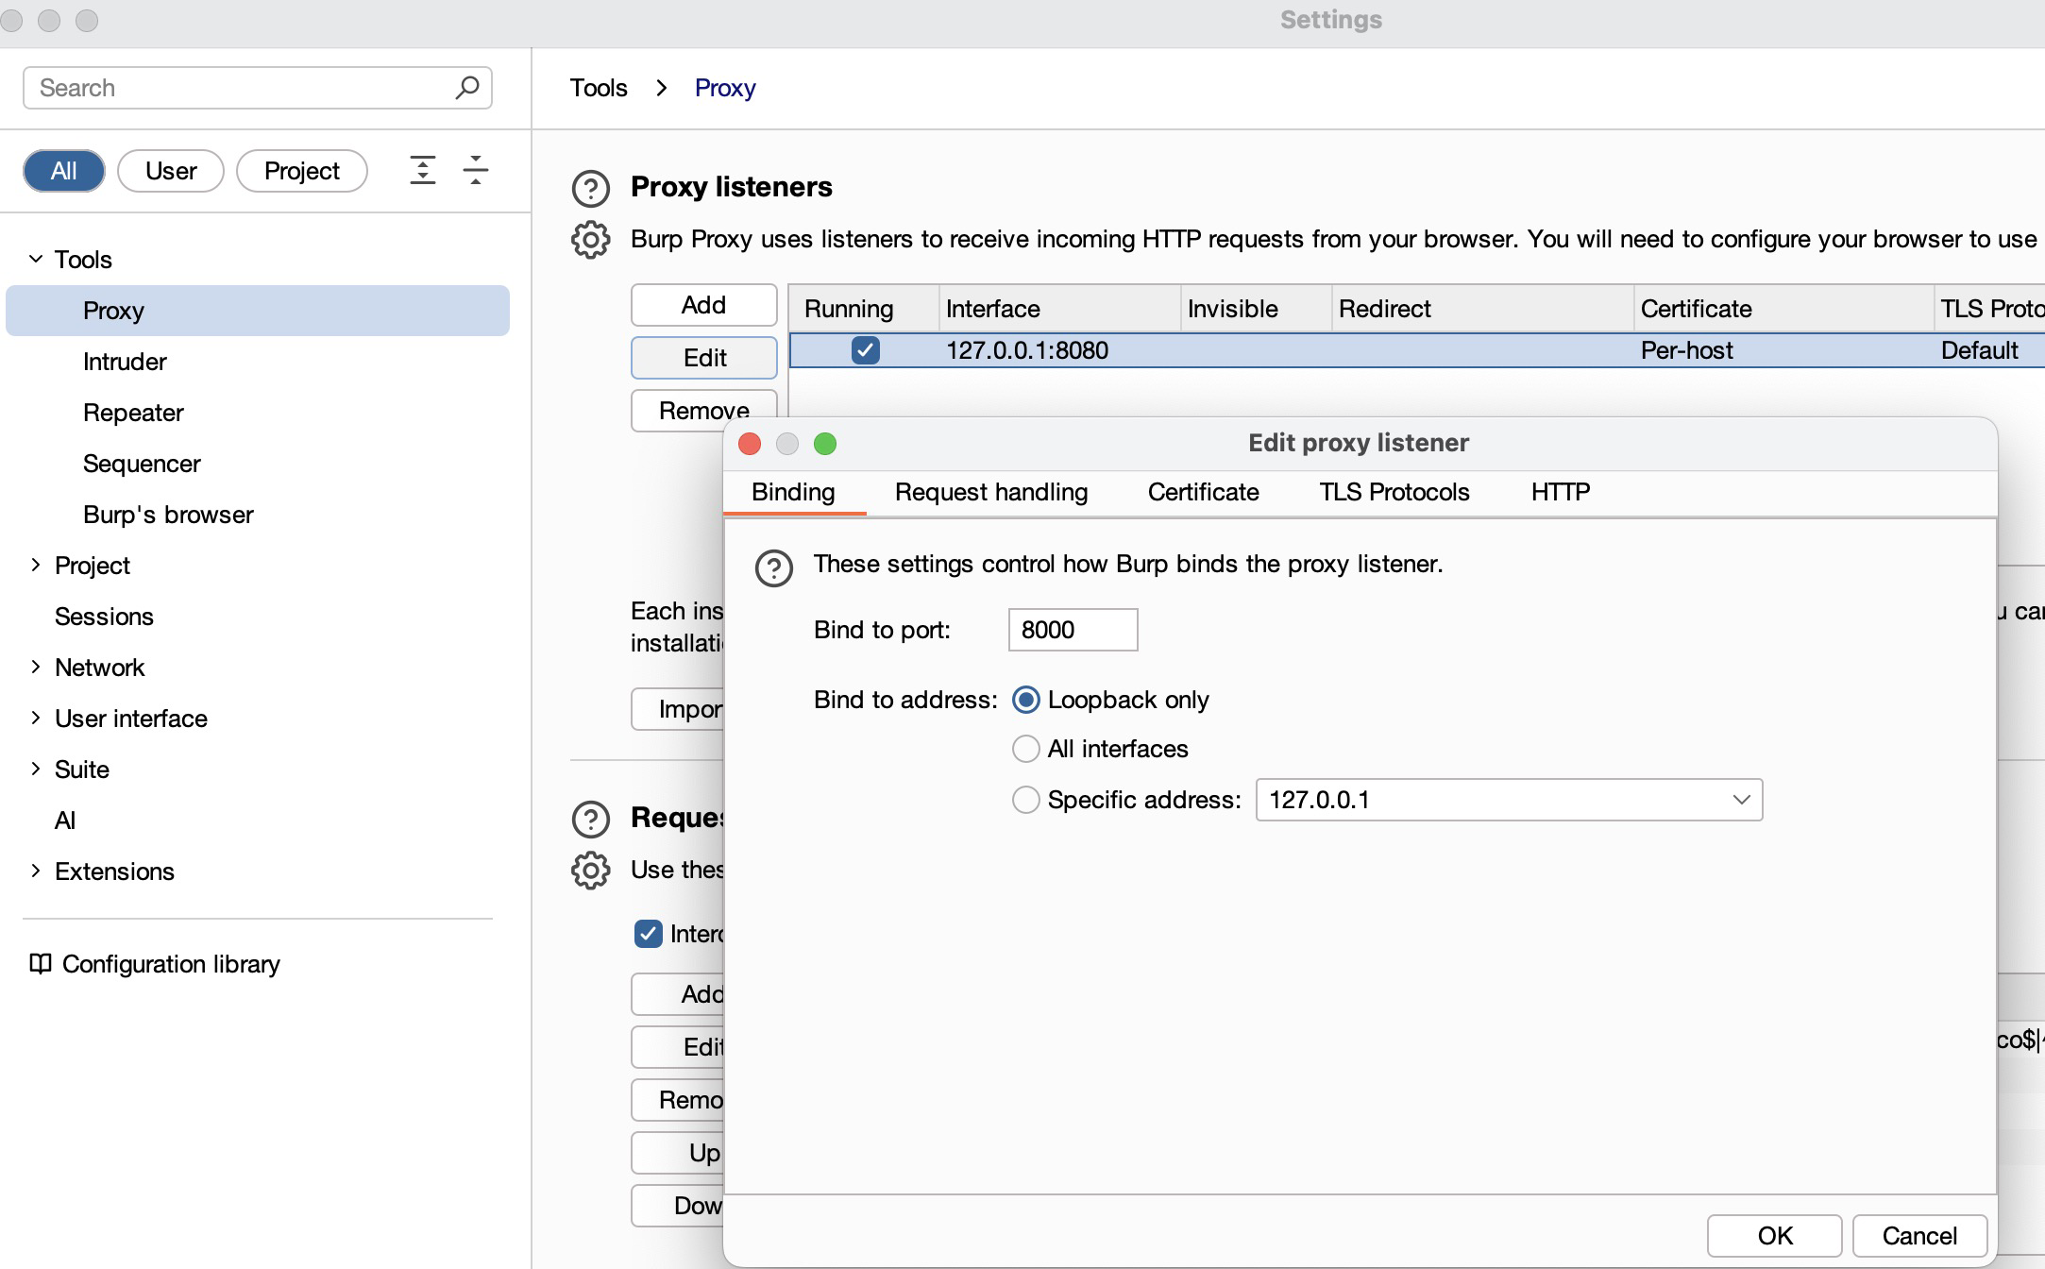Click the search magnifier icon in Settings
Image resolution: width=2045 pixels, height=1269 pixels.
pyautogui.click(x=466, y=87)
